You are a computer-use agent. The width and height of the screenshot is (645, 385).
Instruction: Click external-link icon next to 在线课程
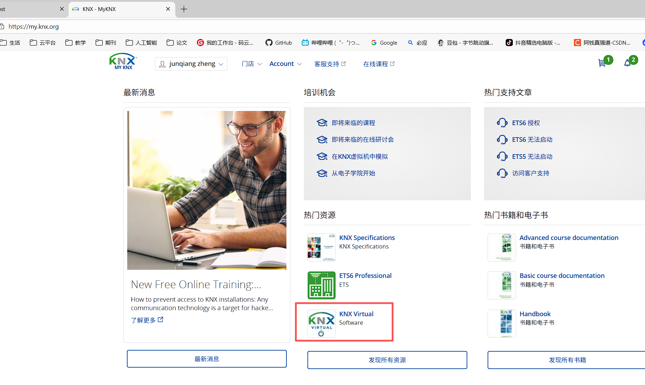[392, 64]
